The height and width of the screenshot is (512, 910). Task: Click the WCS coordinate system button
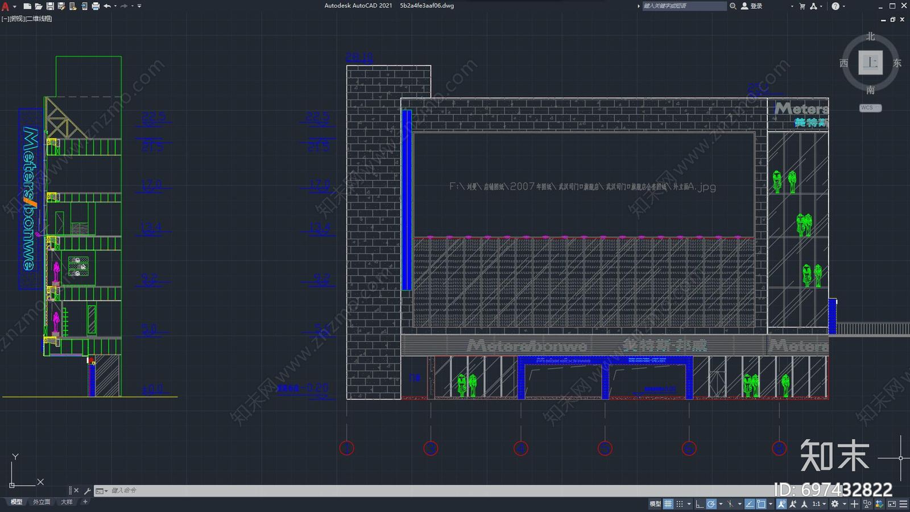(x=870, y=108)
